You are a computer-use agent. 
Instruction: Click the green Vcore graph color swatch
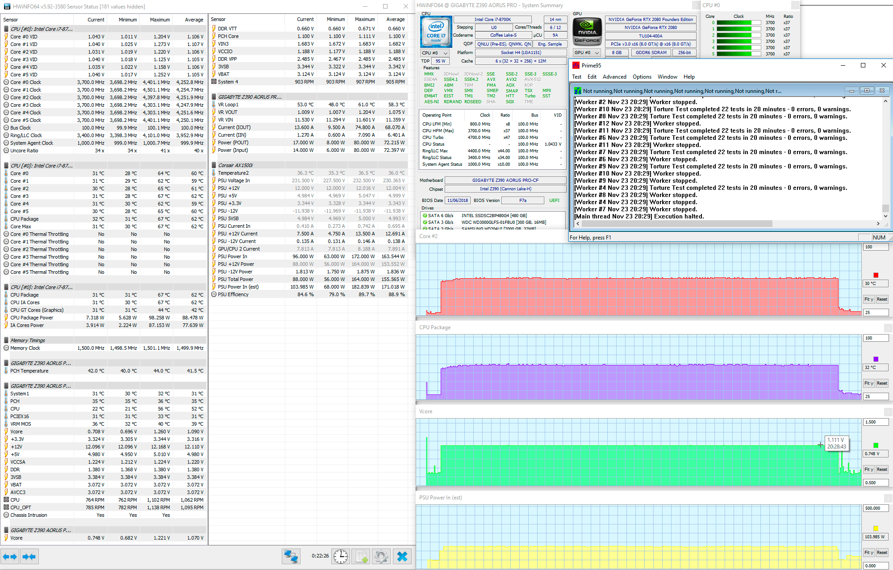pyautogui.click(x=876, y=445)
